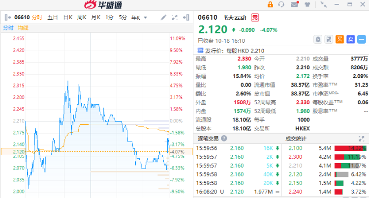Switch to the 日K chart tab
This screenshot has width=369, height=198.
tap(68, 17)
